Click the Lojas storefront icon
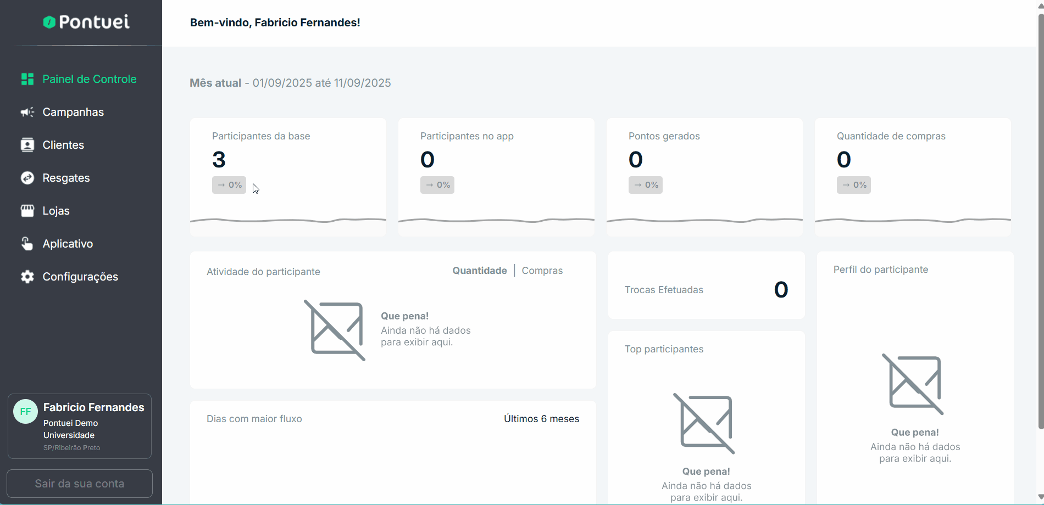Screen dimensions: 1044x505 27,211
